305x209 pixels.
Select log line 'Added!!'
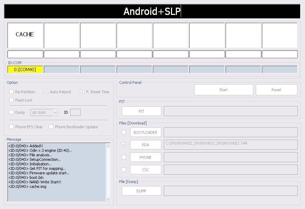tap(26, 146)
